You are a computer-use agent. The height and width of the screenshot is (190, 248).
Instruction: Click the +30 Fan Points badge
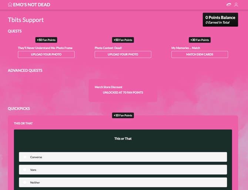point(200,40)
